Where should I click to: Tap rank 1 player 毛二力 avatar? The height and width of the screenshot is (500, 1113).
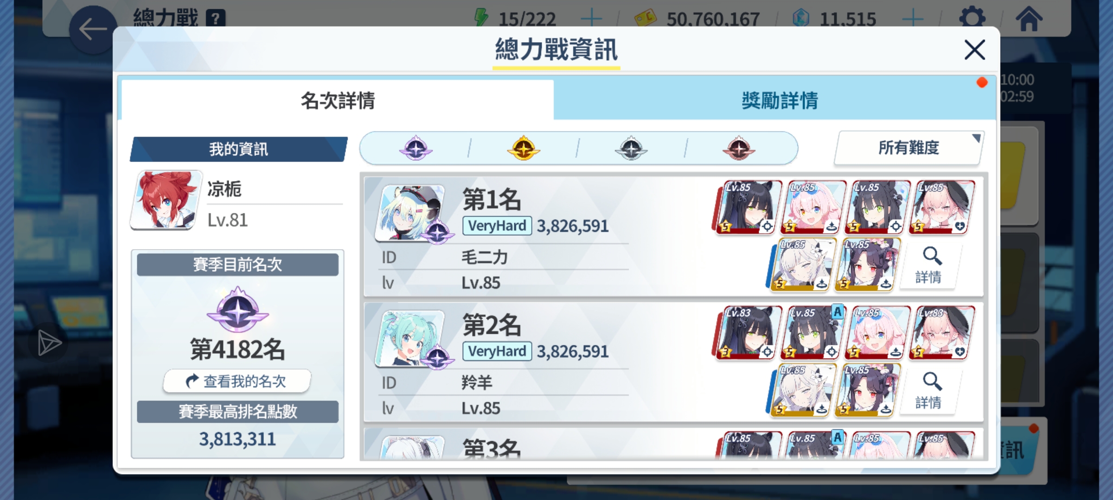click(412, 213)
